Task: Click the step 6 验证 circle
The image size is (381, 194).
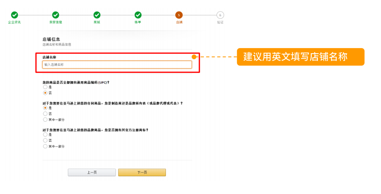Action: click(220, 15)
